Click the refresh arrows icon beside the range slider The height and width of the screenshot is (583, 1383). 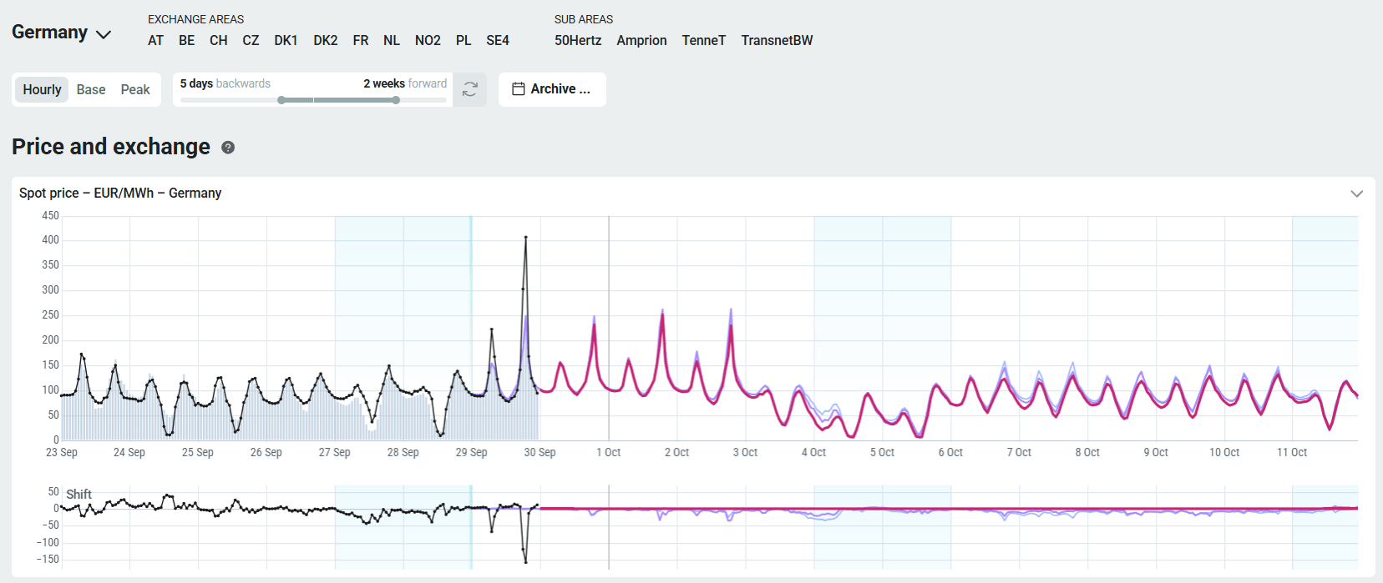469,89
